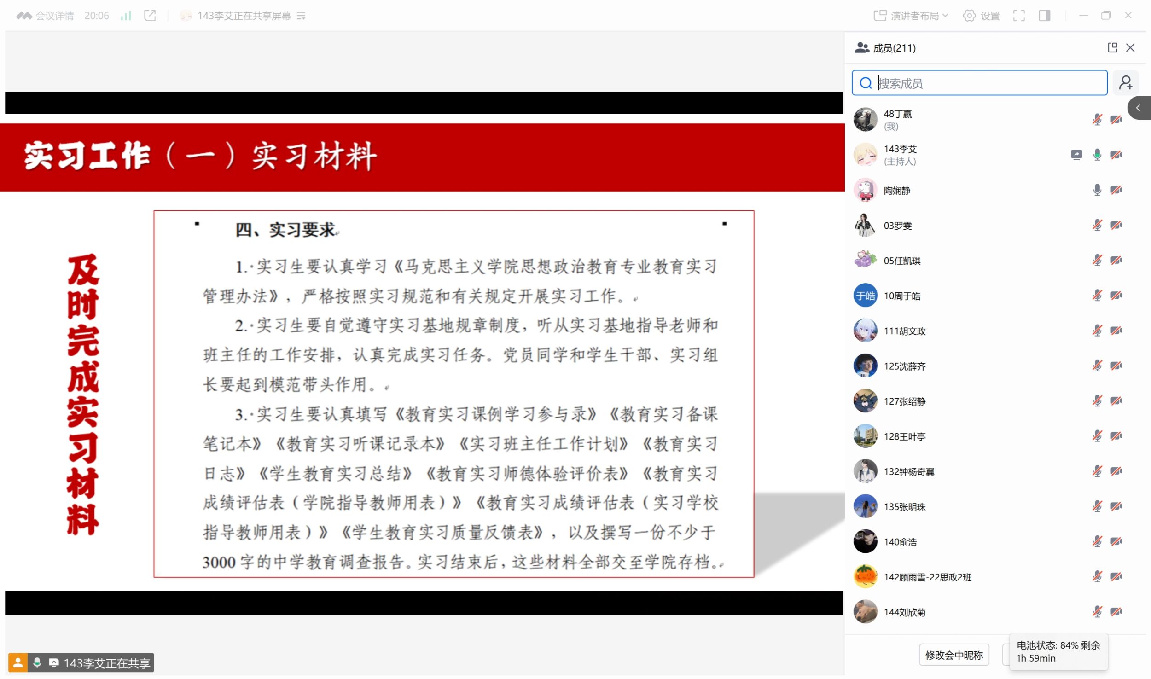Click the 143李艾正在共享 status label at bottom left
Image resolution: width=1151 pixels, height=679 pixels.
tap(106, 662)
